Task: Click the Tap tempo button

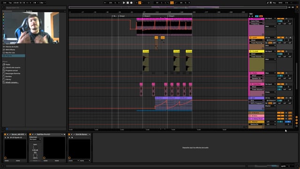Action: [x=10, y=3]
